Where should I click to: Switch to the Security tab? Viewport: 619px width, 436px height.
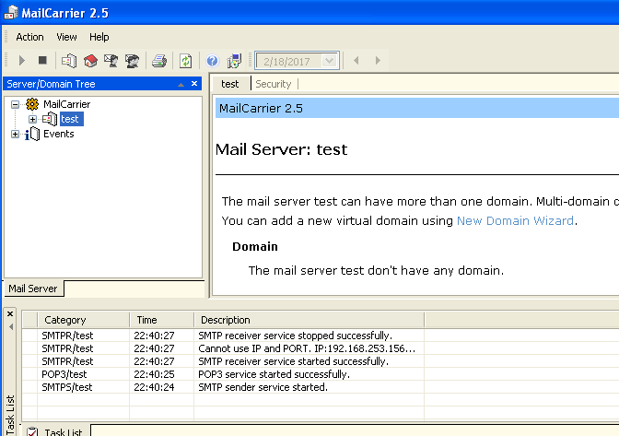pos(274,84)
